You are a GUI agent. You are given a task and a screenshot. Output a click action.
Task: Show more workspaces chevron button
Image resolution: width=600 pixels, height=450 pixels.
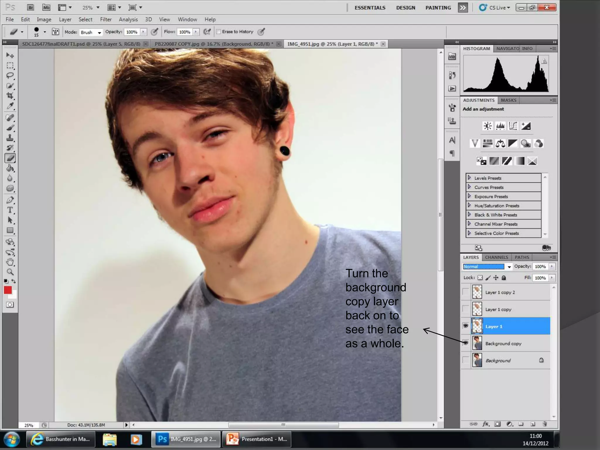pos(463,8)
